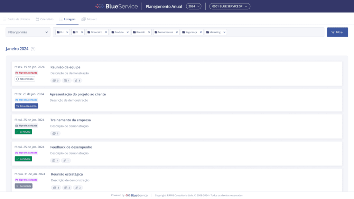Click blue Tipo de atividade tag on Apresentação do projeto

click(x=26, y=100)
